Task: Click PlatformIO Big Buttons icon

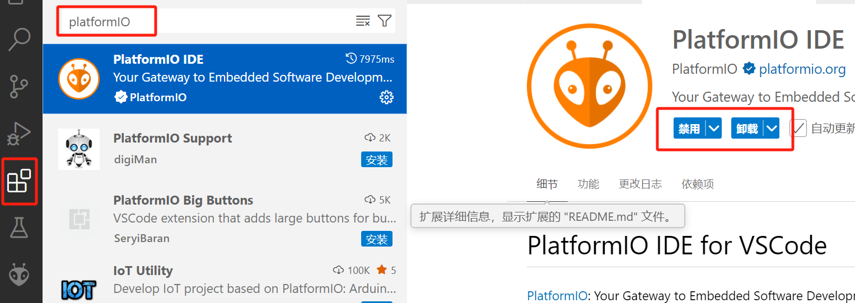Action: 79,219
